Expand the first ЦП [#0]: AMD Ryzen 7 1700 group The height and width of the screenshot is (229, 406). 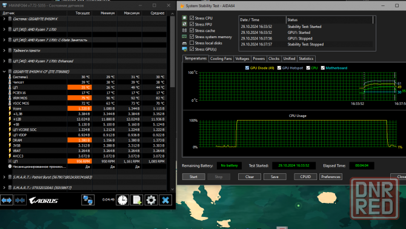click(x=4, y=30)
